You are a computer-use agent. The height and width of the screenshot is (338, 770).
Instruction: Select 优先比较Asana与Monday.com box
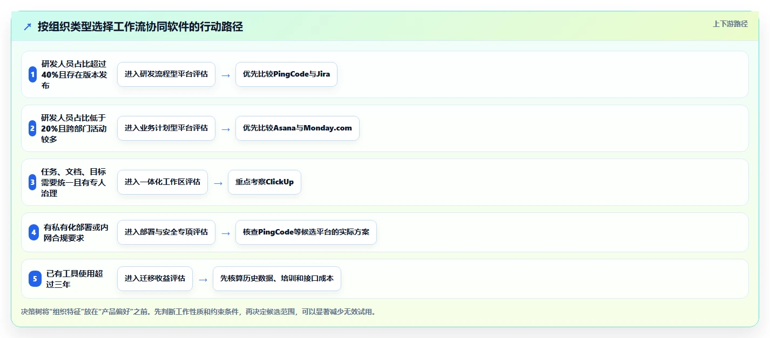coord(298,128)
